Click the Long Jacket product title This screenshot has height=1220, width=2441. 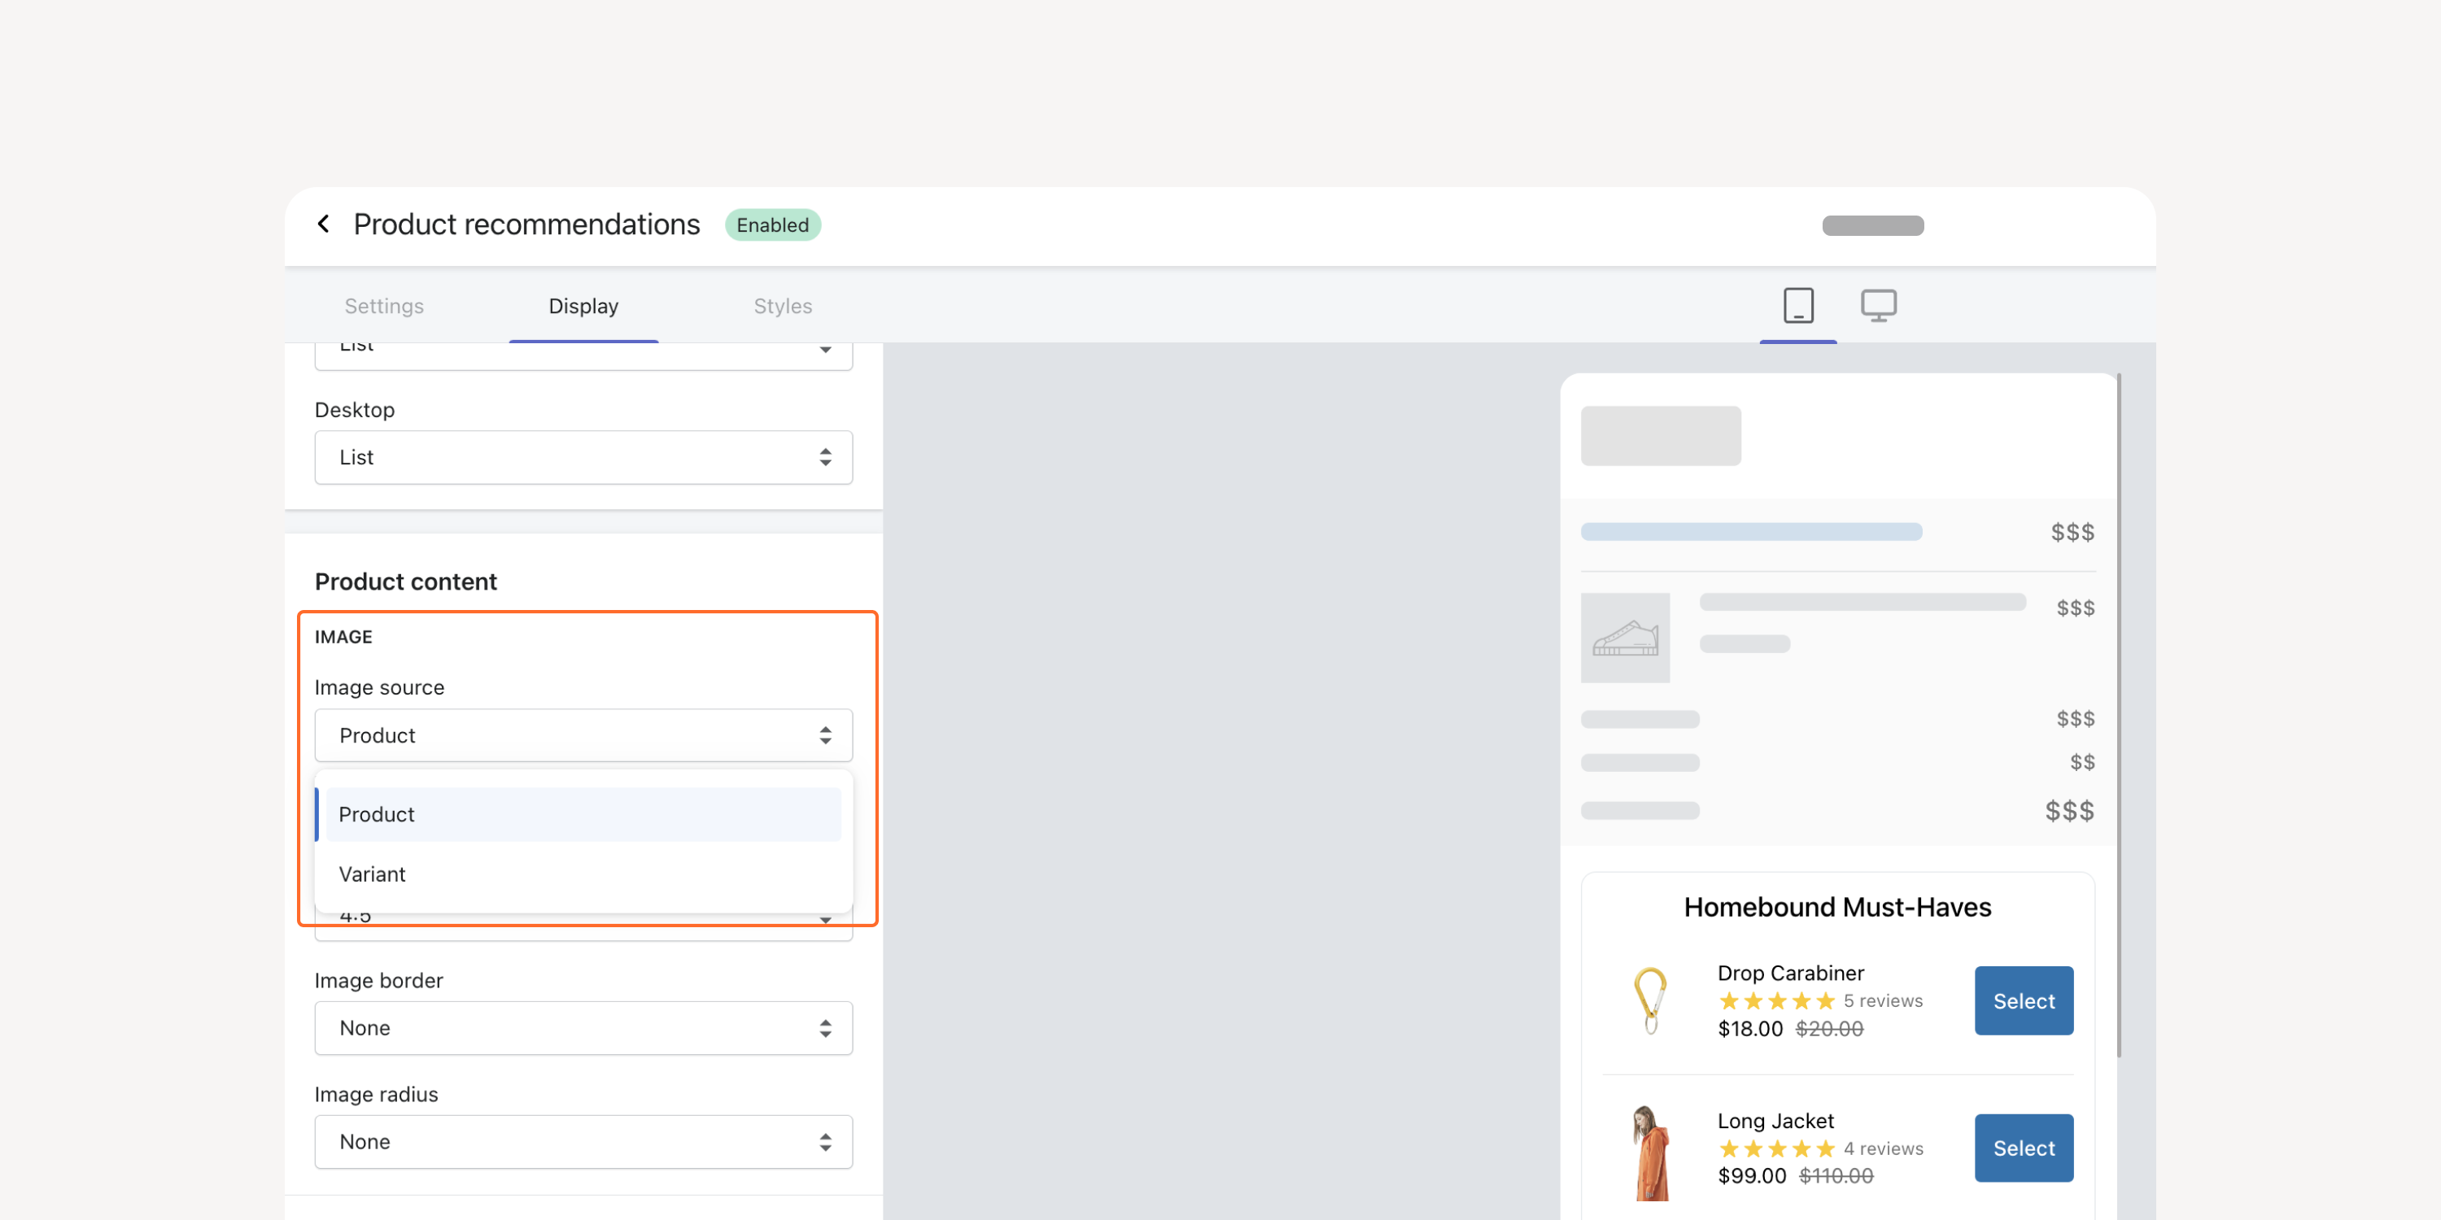point(1775,1121)
